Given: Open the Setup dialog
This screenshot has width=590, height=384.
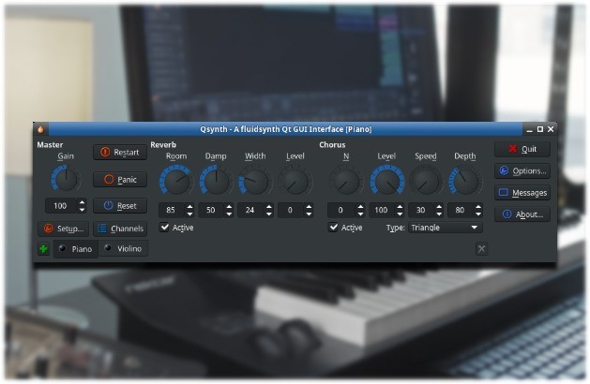Looking at the screenshot, I should 63,229.
